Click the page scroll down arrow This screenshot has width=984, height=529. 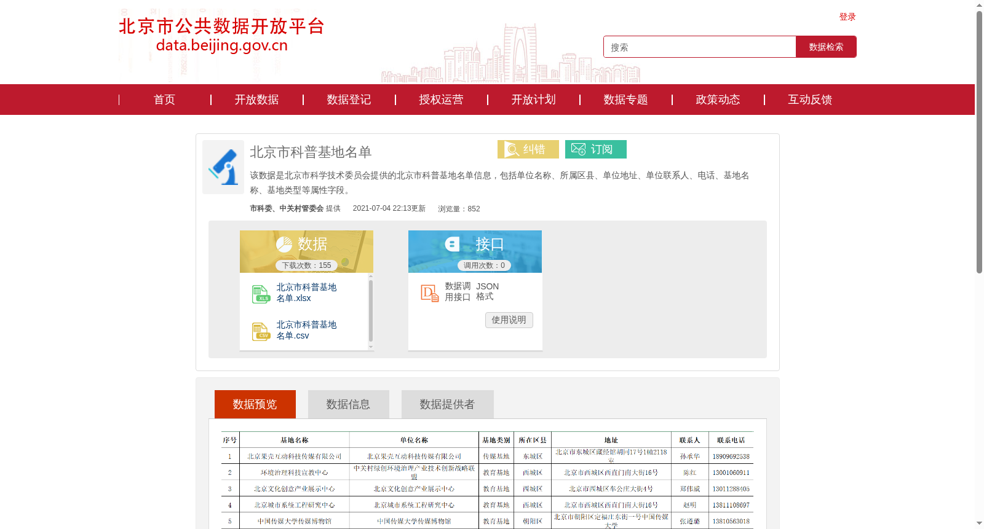pyautogui.click(x=979, y=523)
